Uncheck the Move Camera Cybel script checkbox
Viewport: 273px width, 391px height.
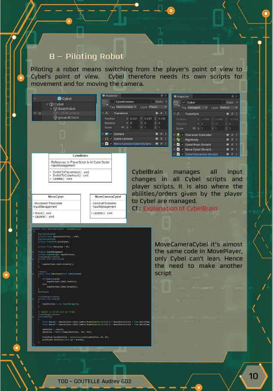click(x=111, y=144)
